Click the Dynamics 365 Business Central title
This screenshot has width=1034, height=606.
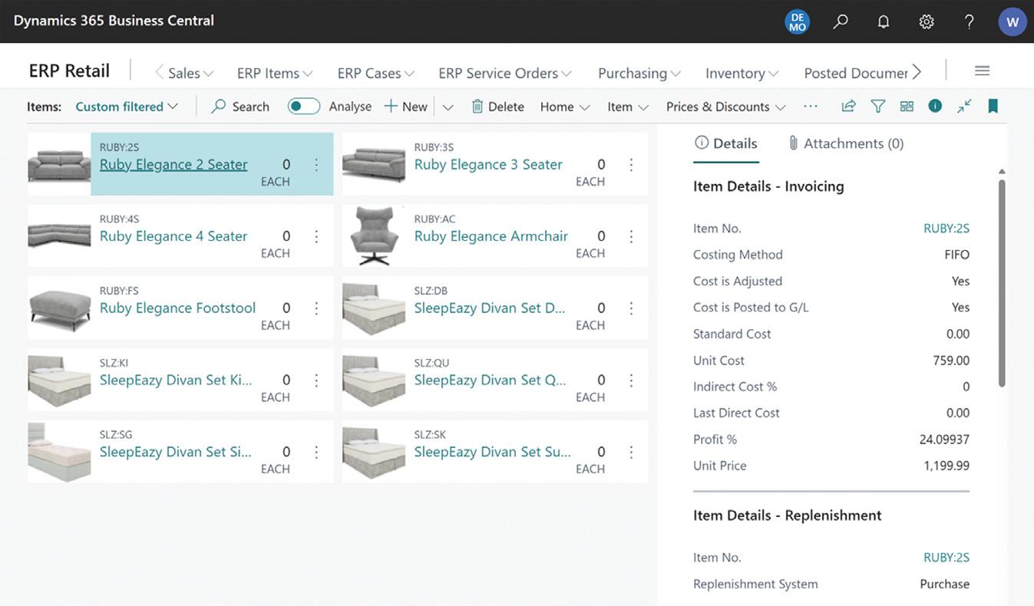point(114,21)
